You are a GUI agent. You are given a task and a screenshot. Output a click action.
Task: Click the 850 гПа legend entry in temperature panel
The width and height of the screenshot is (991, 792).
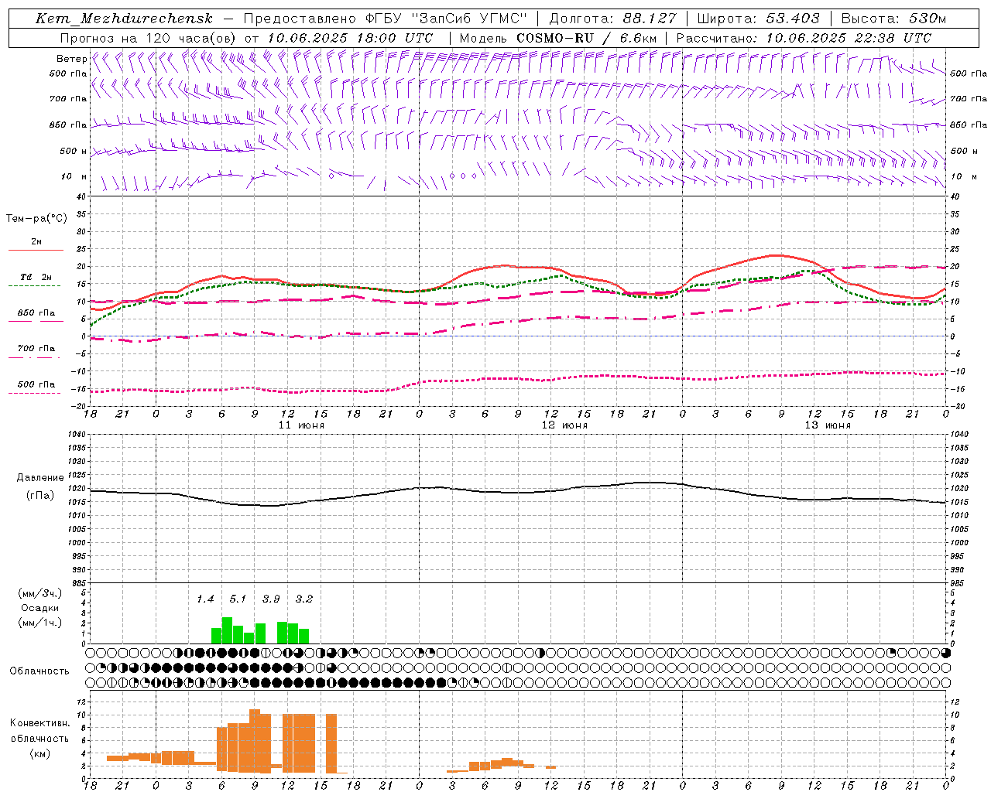click(x=36, y=313)
